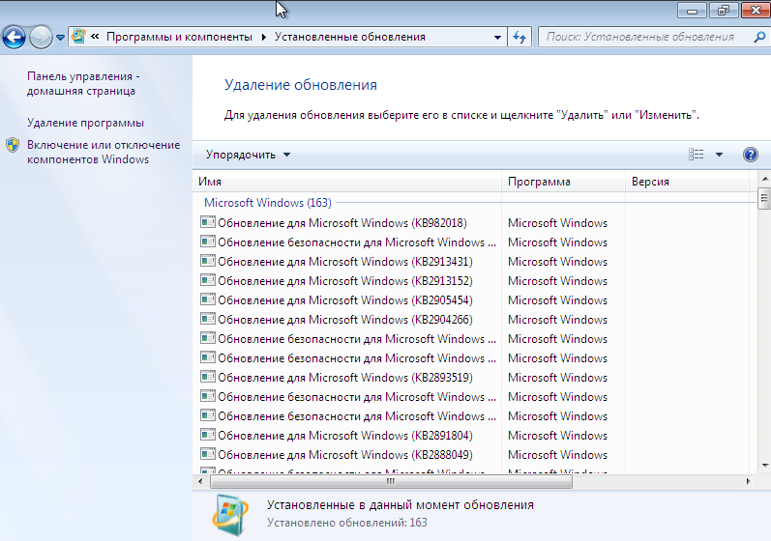Refresh the installed updates list
771x541 pixels.
click(519, 37)
